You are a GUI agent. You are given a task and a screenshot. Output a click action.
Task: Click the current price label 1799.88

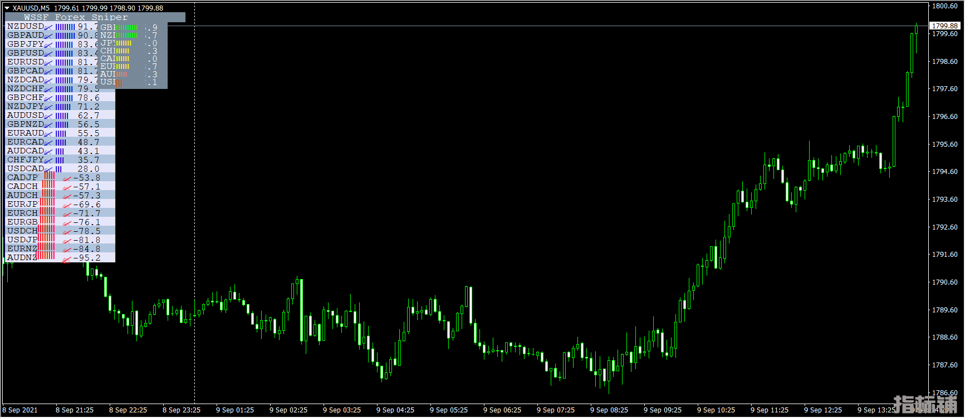[945, 26]
